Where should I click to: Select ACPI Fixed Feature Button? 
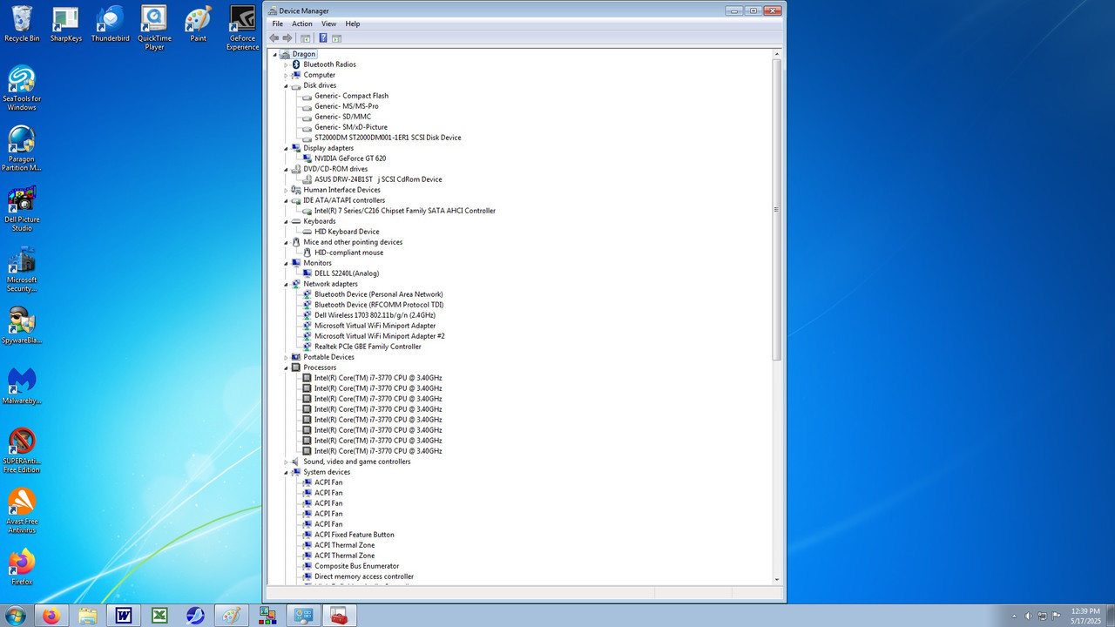point(355,535)
